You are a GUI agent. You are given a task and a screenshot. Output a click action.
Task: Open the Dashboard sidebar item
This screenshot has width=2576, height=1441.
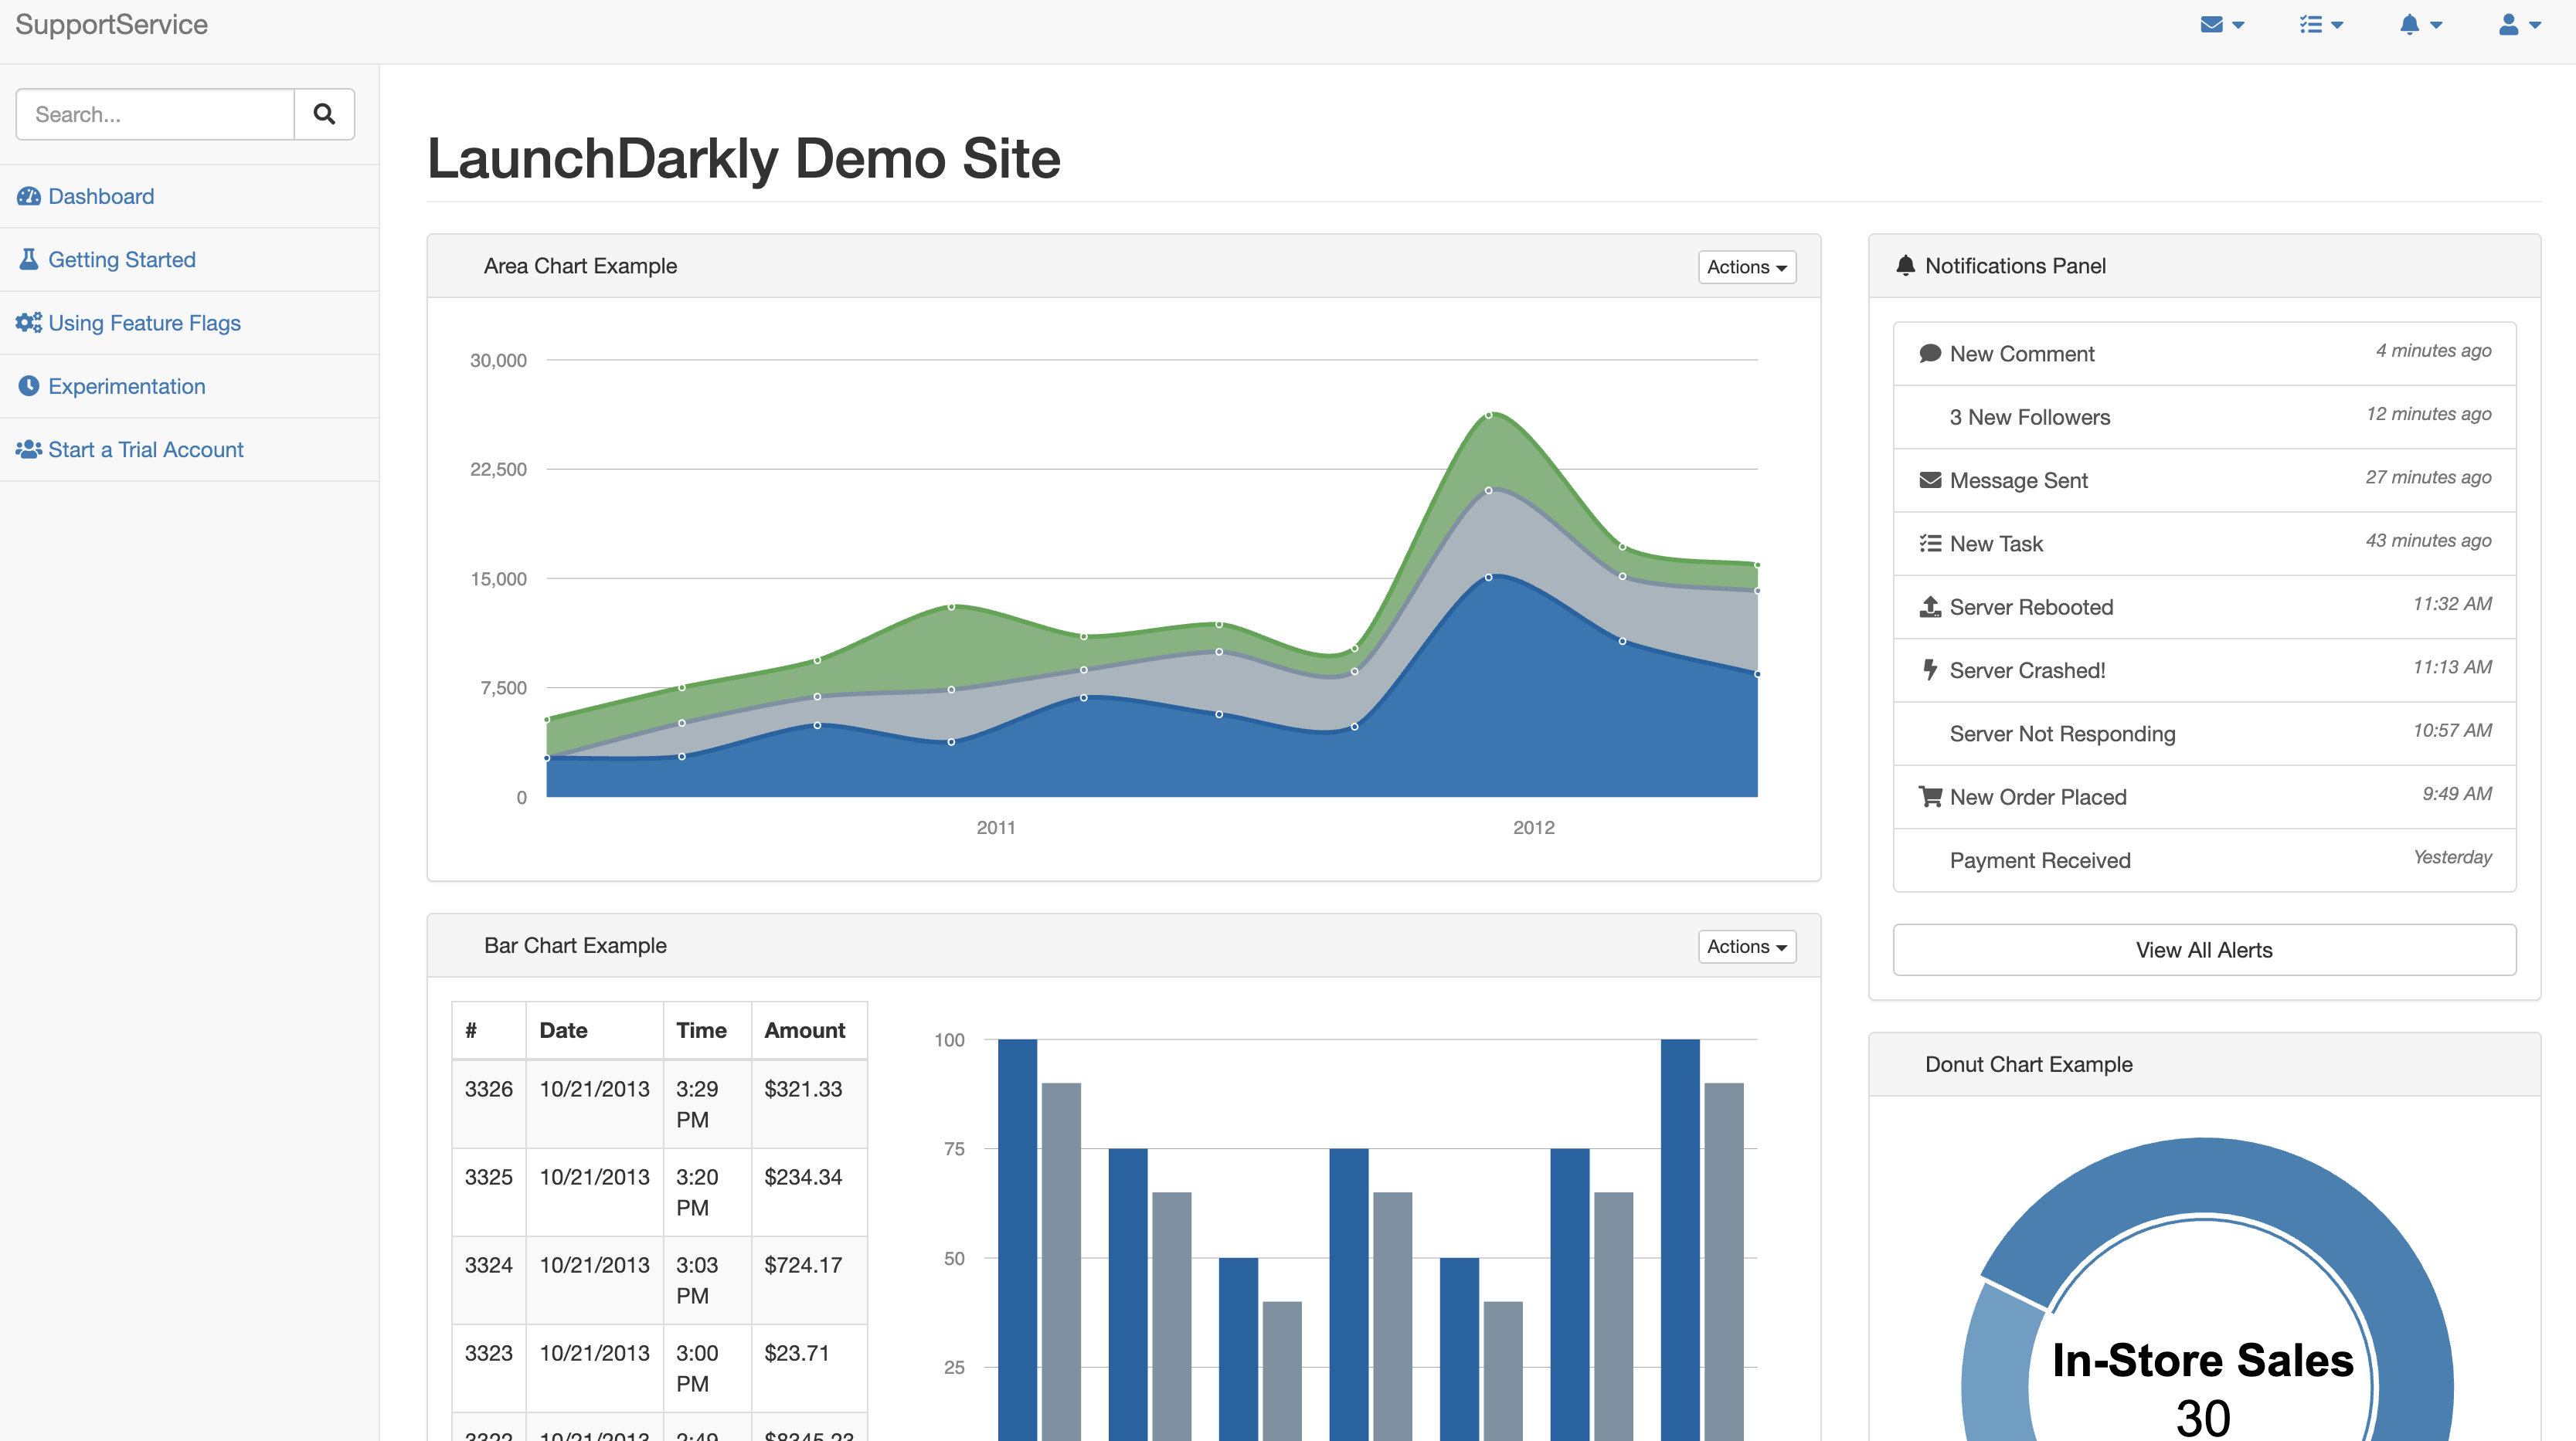pyautogui.click(x=189, y=196)
